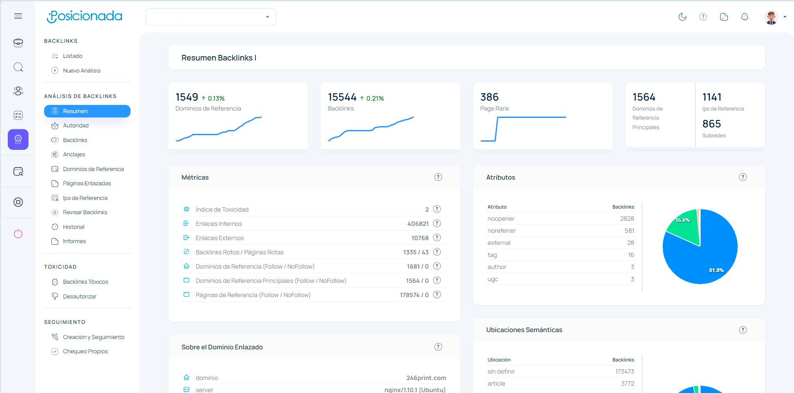
Task: Open help for Enlaces Internos row
Action: click(437, 223)
